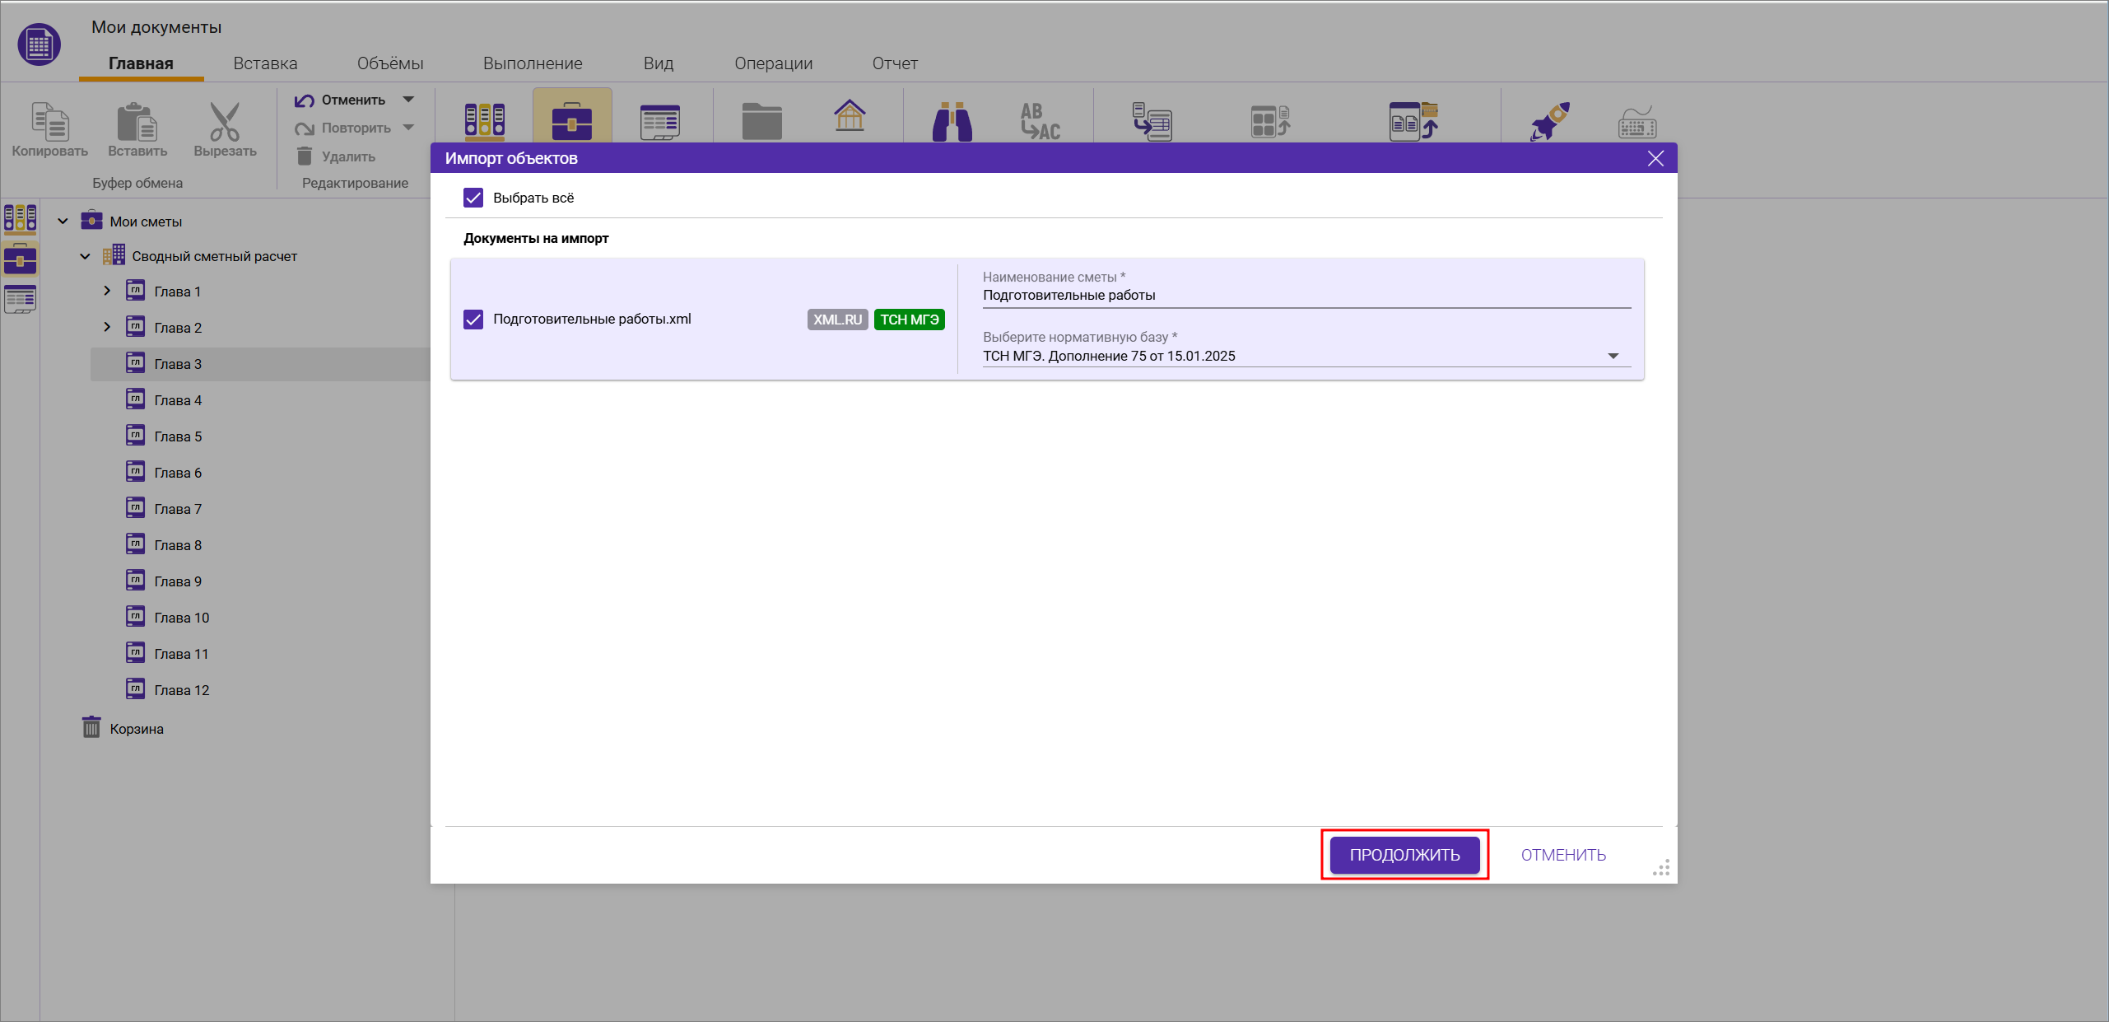Click the trash icon next to Корзина
Screen dimensions: 2109x1022
(91, 728)
